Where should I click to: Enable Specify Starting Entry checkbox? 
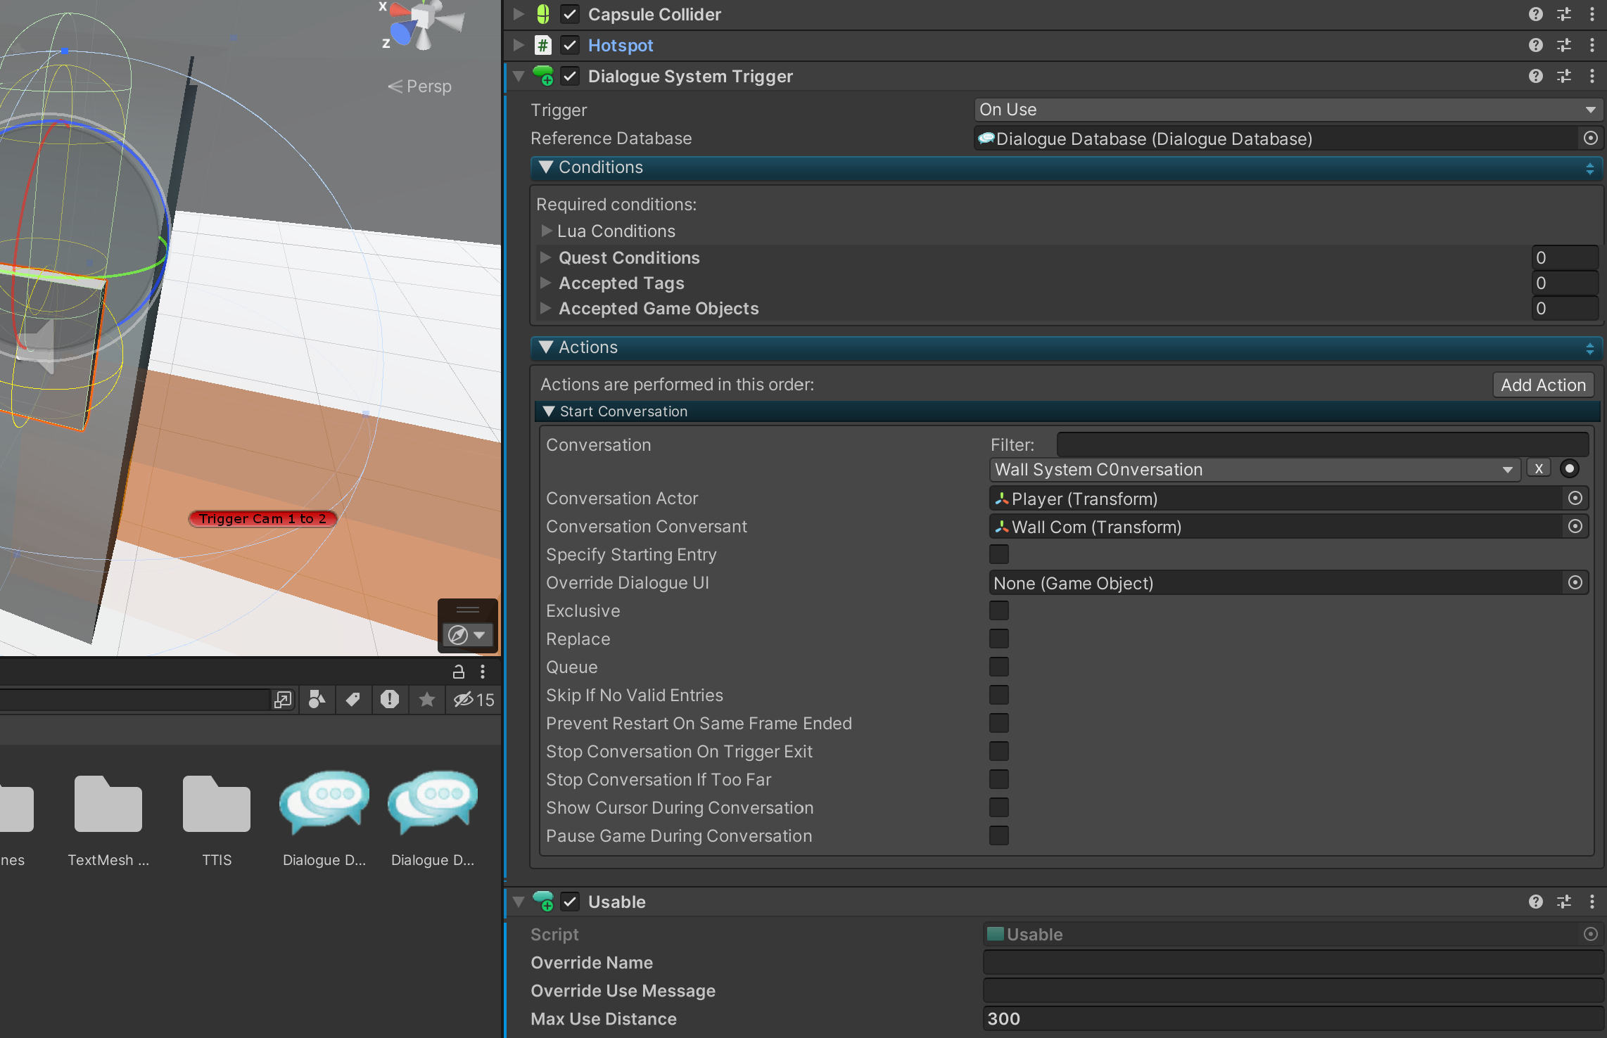(999, 554)
